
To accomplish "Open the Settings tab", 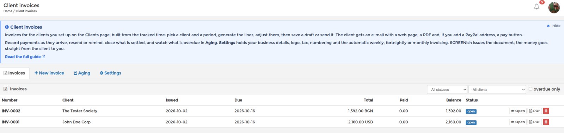I will pos(110,73).
